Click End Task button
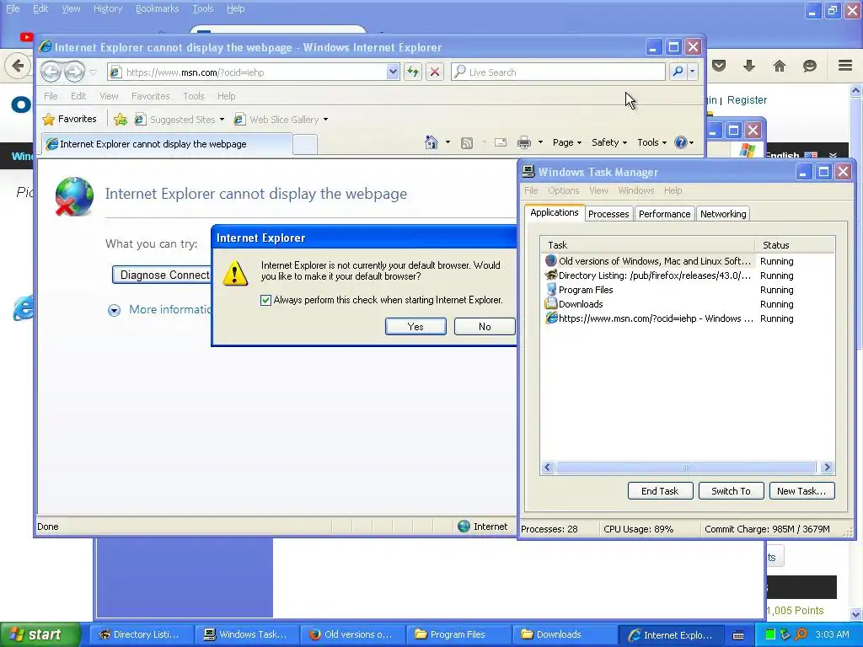Viewport: 863px width, 647px height. pyautogui.click(x=660, y=491)
